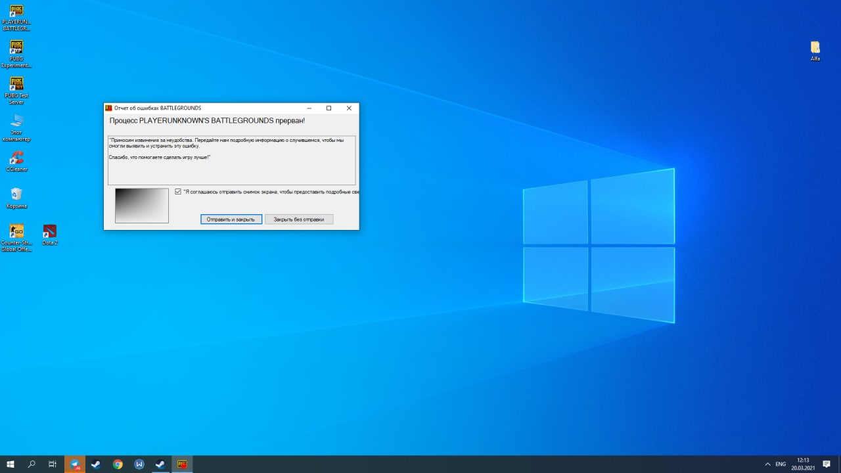
Task: Open PUBG Experimental desktop shortcut
Action: [16, 55]
